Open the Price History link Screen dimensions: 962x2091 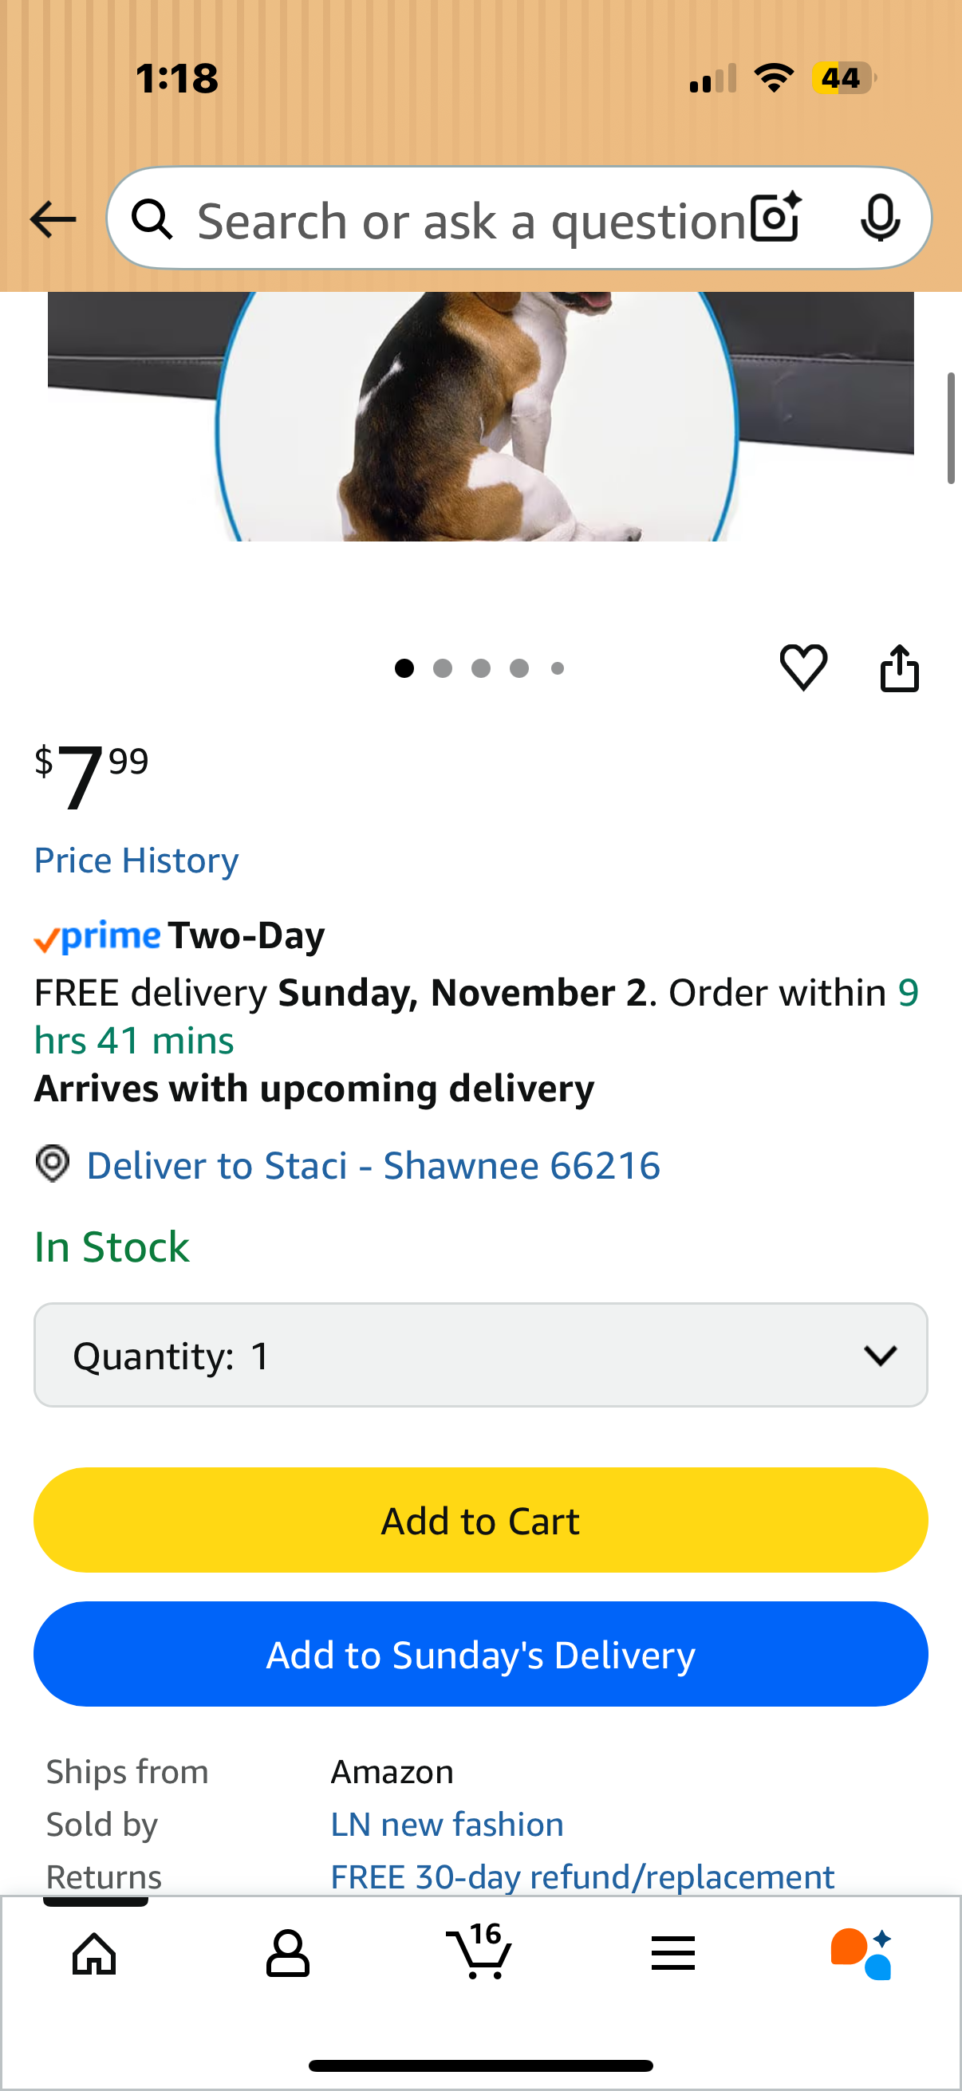click(136, 860)
